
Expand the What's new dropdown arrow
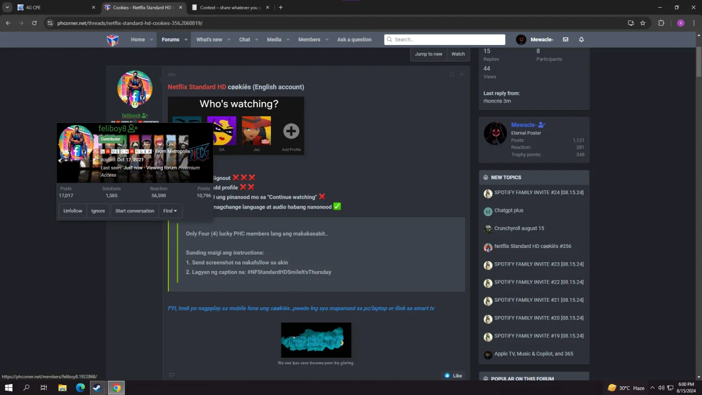(x=229, y=39)
